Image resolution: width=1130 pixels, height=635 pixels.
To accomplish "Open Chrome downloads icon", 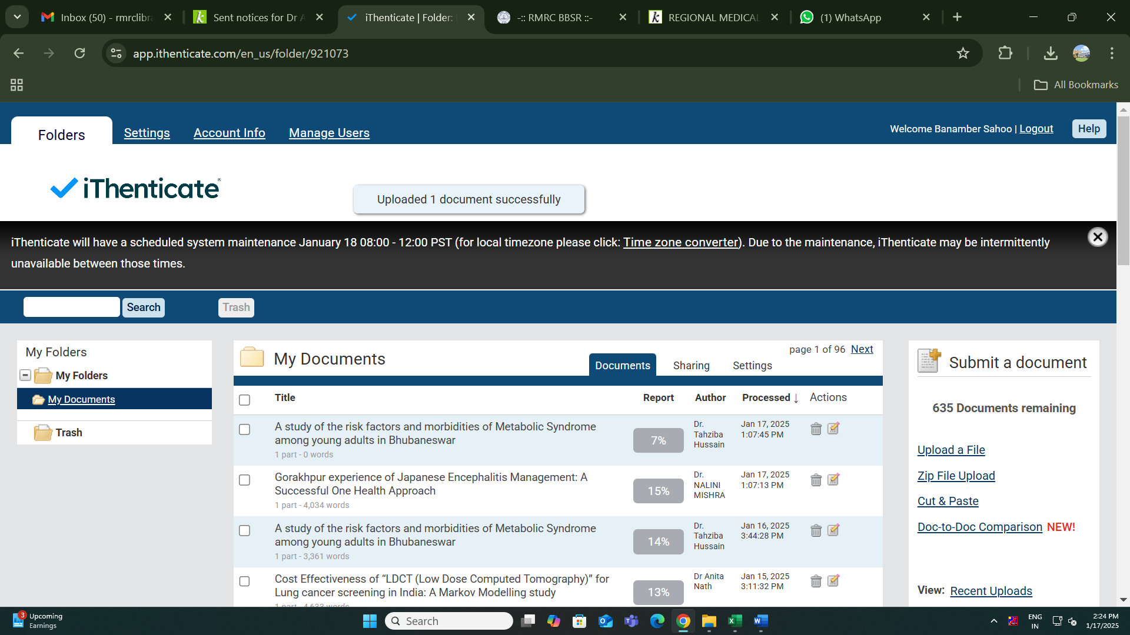I will tap(1051, 54).
